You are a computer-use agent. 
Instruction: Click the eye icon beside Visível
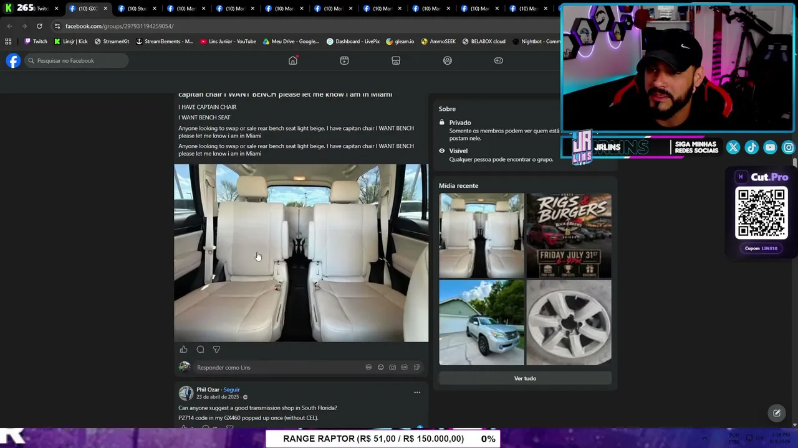442,151
